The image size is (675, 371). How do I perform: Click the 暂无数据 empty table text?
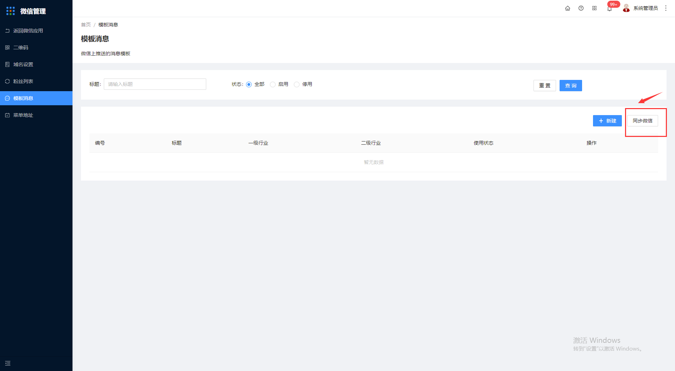[x=374, y=162]
